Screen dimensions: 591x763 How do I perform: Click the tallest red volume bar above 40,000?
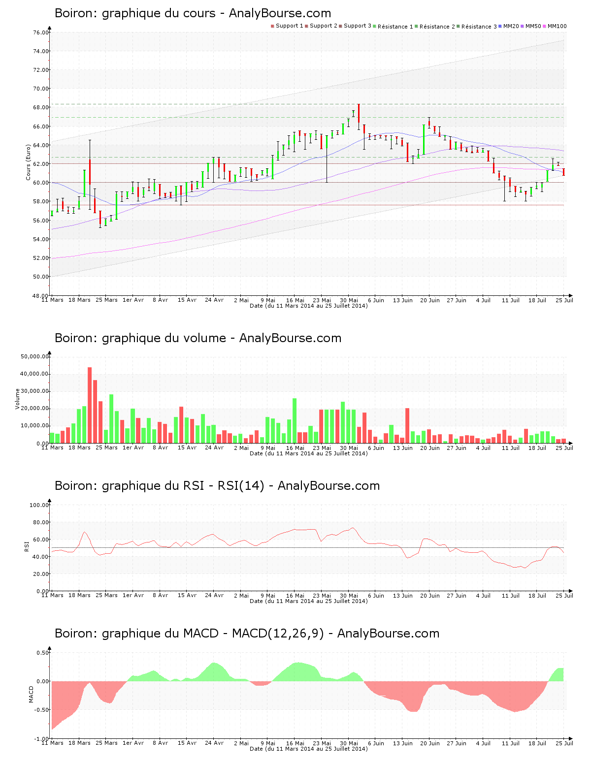coord(90,405)
